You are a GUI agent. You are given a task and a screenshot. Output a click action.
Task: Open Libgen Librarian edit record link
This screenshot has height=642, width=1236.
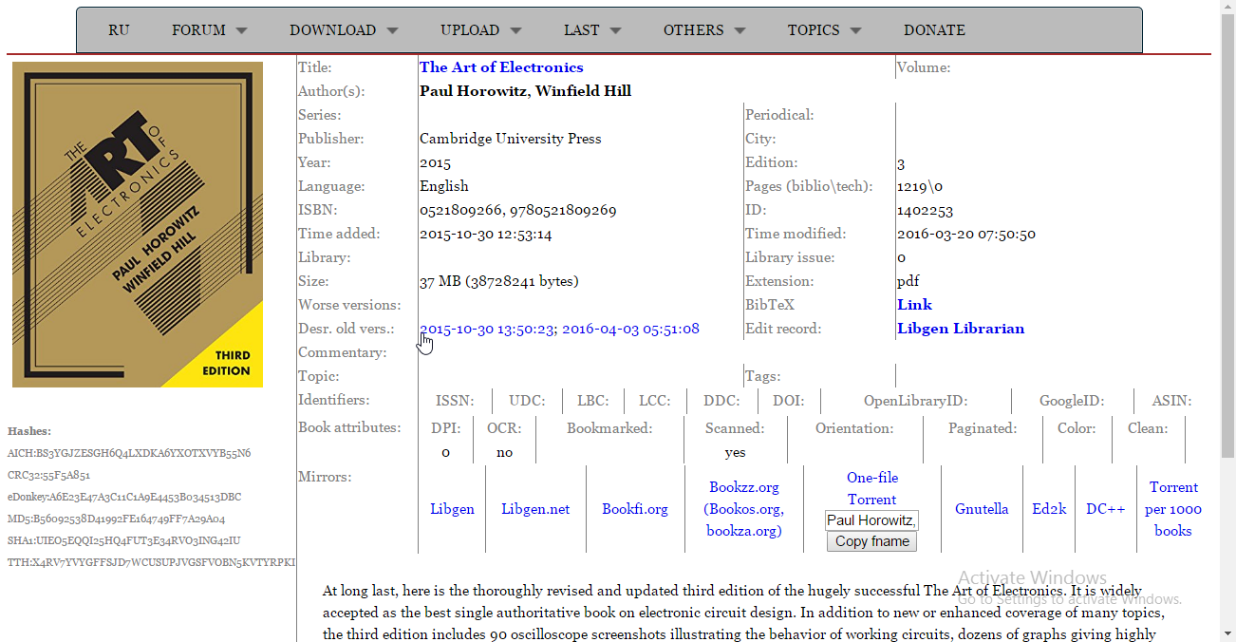coord(961,329)
